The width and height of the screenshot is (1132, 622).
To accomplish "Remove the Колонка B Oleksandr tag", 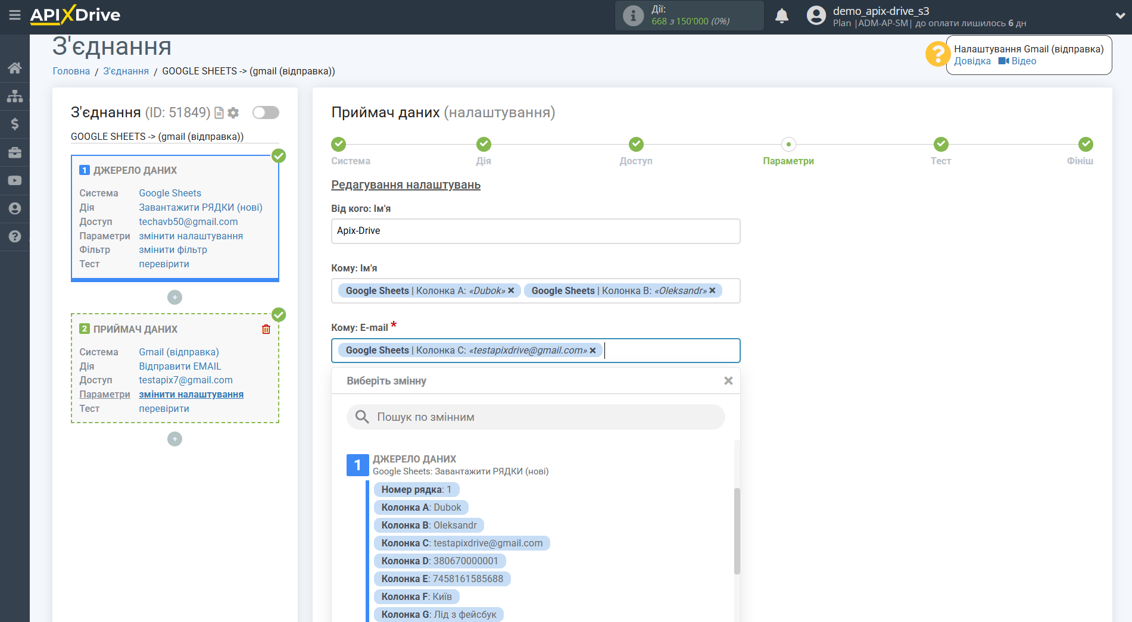I will [x=712, y=290].
